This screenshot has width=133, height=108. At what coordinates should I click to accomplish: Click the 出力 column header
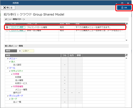coord(72,55)
